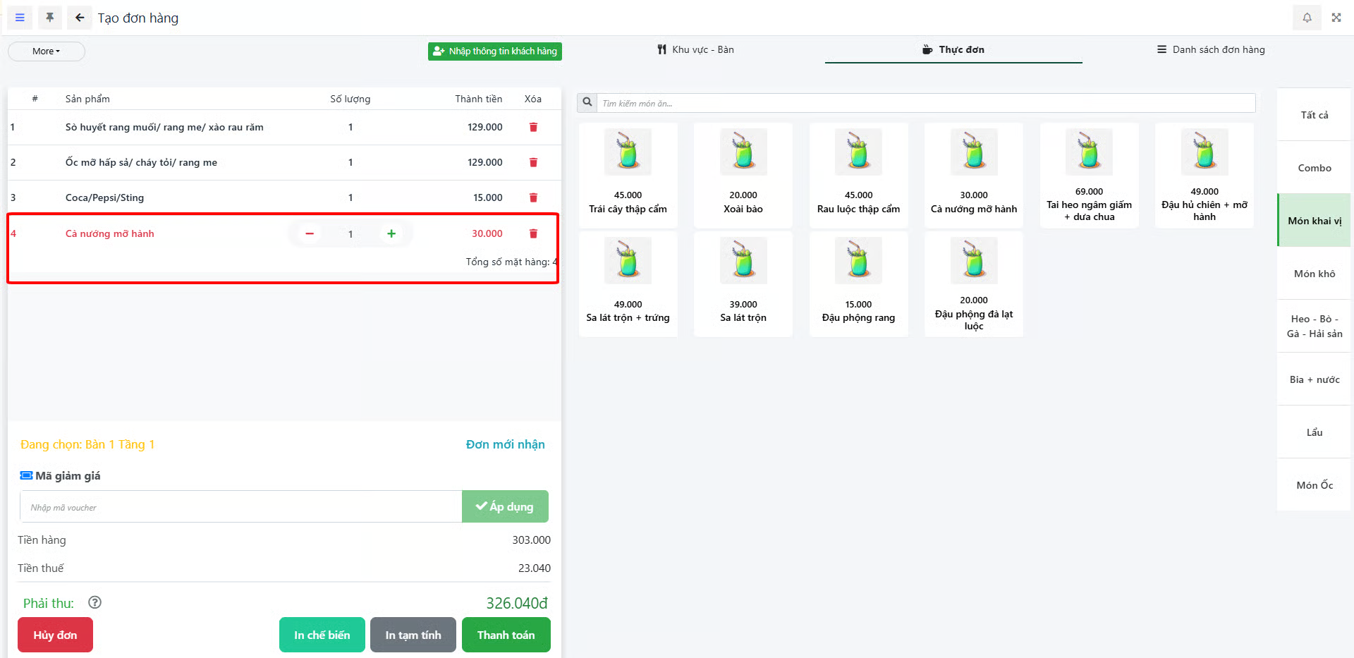Decrease quantity of Cà nướng mỡ hành
Image resolution: width=1354 pixels, height=658 pixels.
pyautogui.click(x=310, y=233)
